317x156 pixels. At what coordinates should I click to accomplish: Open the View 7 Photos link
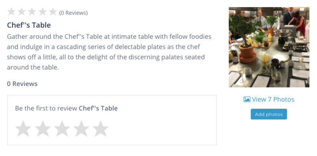pos(269,100)
